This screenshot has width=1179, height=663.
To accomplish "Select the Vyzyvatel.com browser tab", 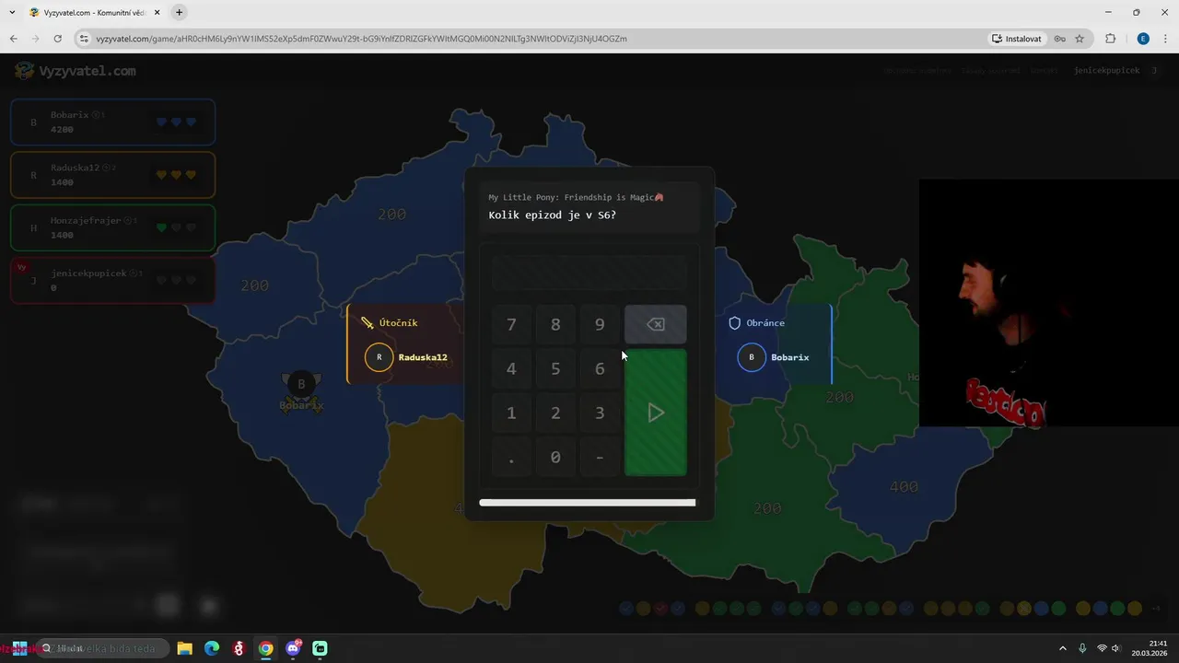I will (93, 13).
